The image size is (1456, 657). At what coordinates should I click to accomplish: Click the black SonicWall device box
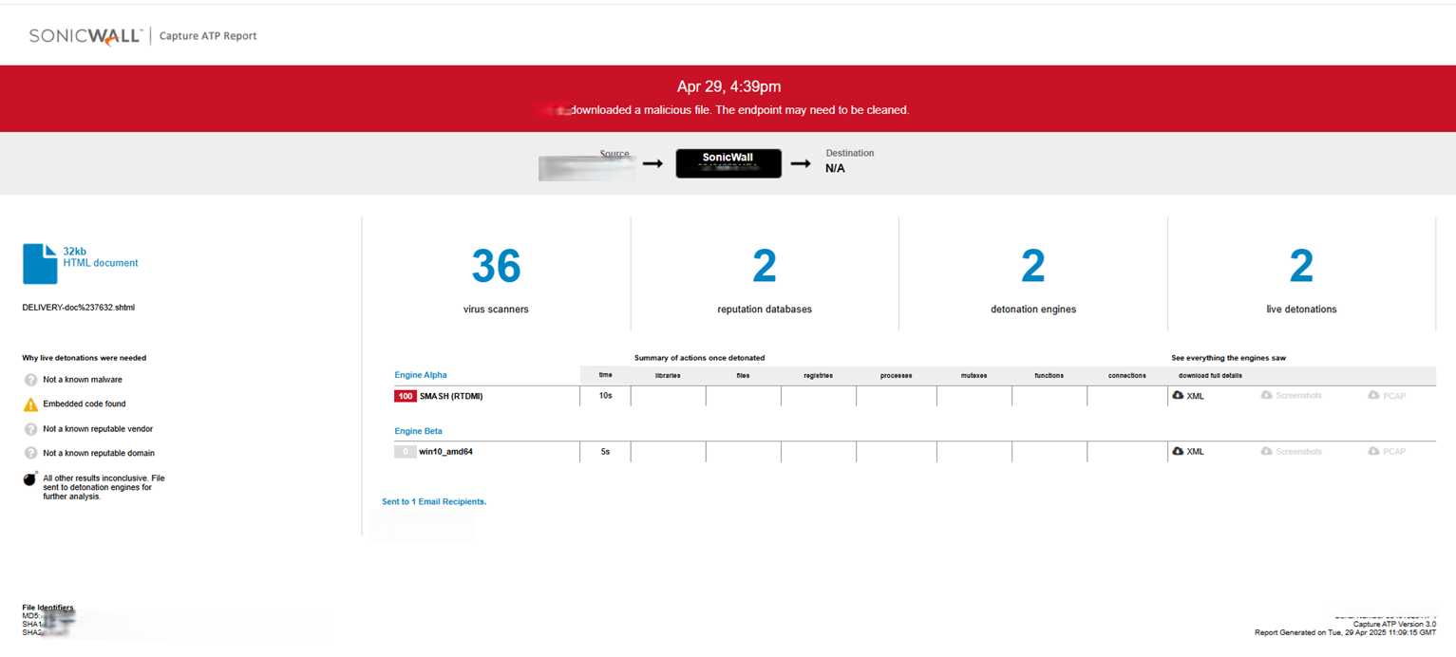point(728,163)
